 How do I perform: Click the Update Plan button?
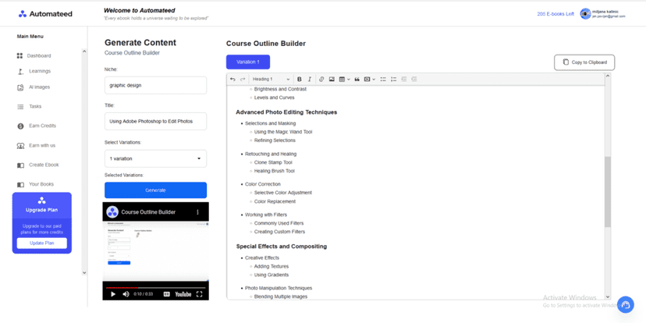click(41, 243)
